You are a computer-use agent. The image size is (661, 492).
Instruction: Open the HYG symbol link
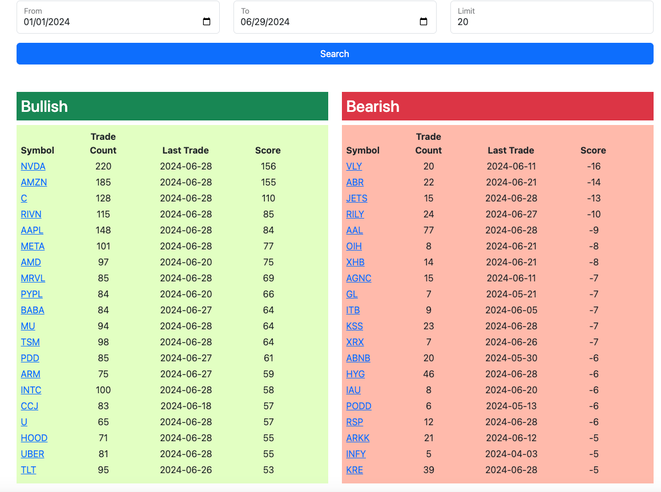pos(356,374)
